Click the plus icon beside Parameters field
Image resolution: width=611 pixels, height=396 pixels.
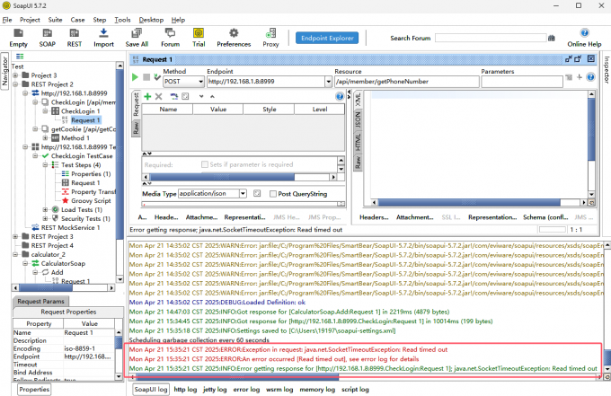coord(580,77)
